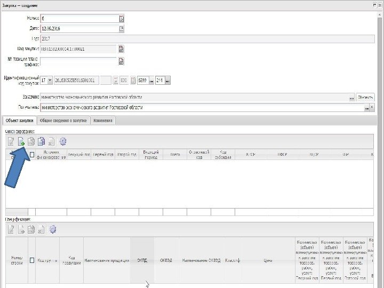Open the ellipsis lookup next to 6399 code
The width and height of the screenshot is (384, 288).
pos(151,81)
